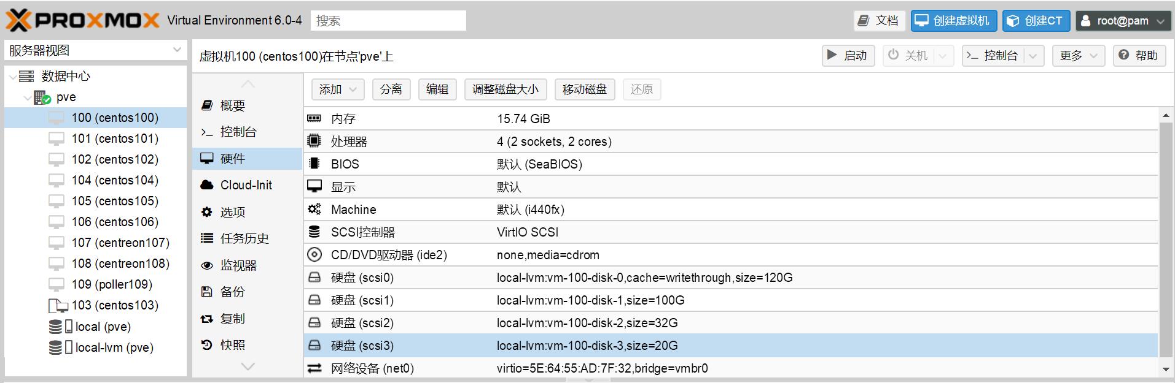Click the monitor icon for 101 (centos101)
This screenshot has height=383, width=1175.
tap(57, 139)
